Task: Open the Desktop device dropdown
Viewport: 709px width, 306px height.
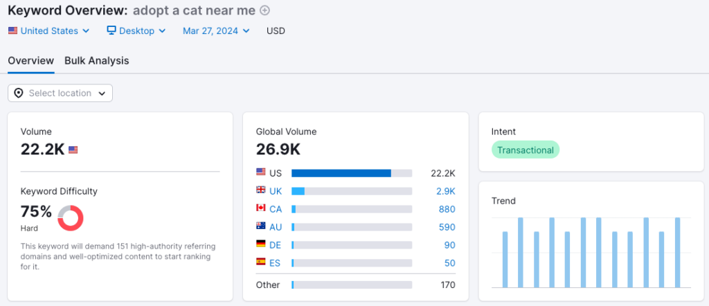Action: 136,31
